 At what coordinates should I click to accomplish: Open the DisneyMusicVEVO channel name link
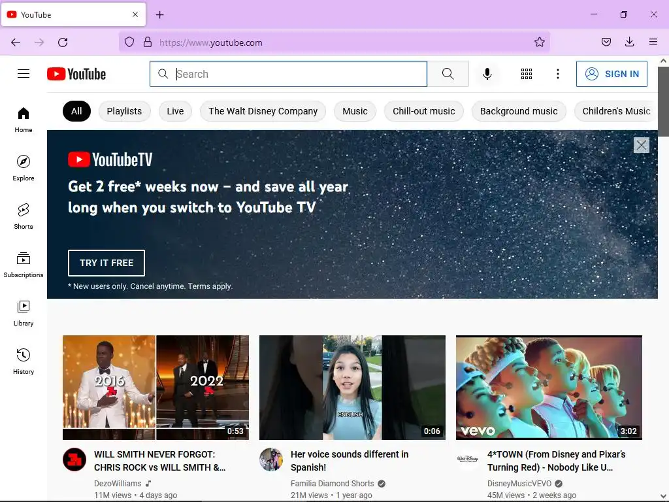click(519, 484)
